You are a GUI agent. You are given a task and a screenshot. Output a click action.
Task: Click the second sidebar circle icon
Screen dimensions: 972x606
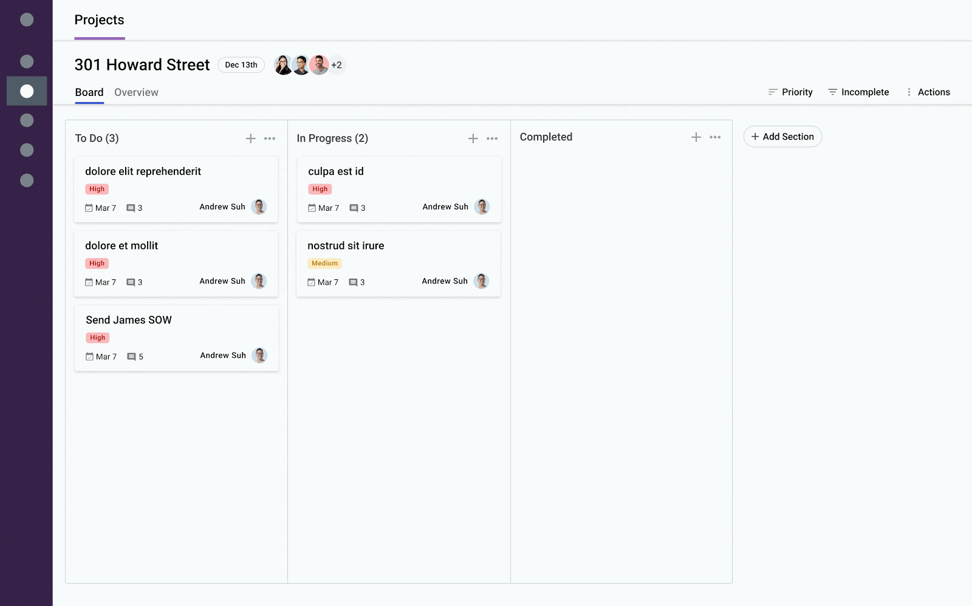coord(27,61)
